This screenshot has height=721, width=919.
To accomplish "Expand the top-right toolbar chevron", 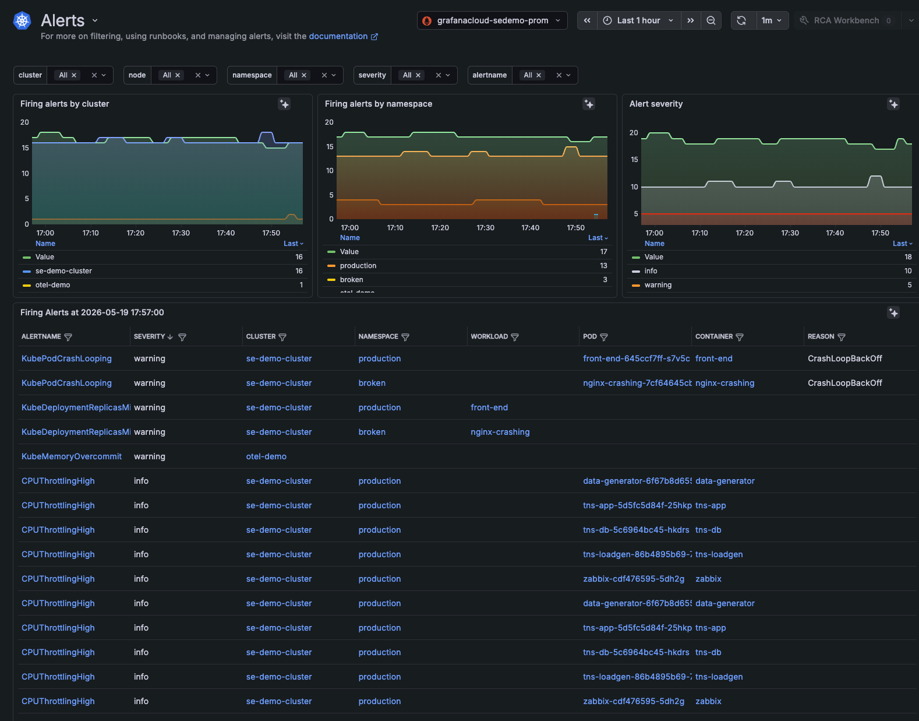I will point(911,20).
